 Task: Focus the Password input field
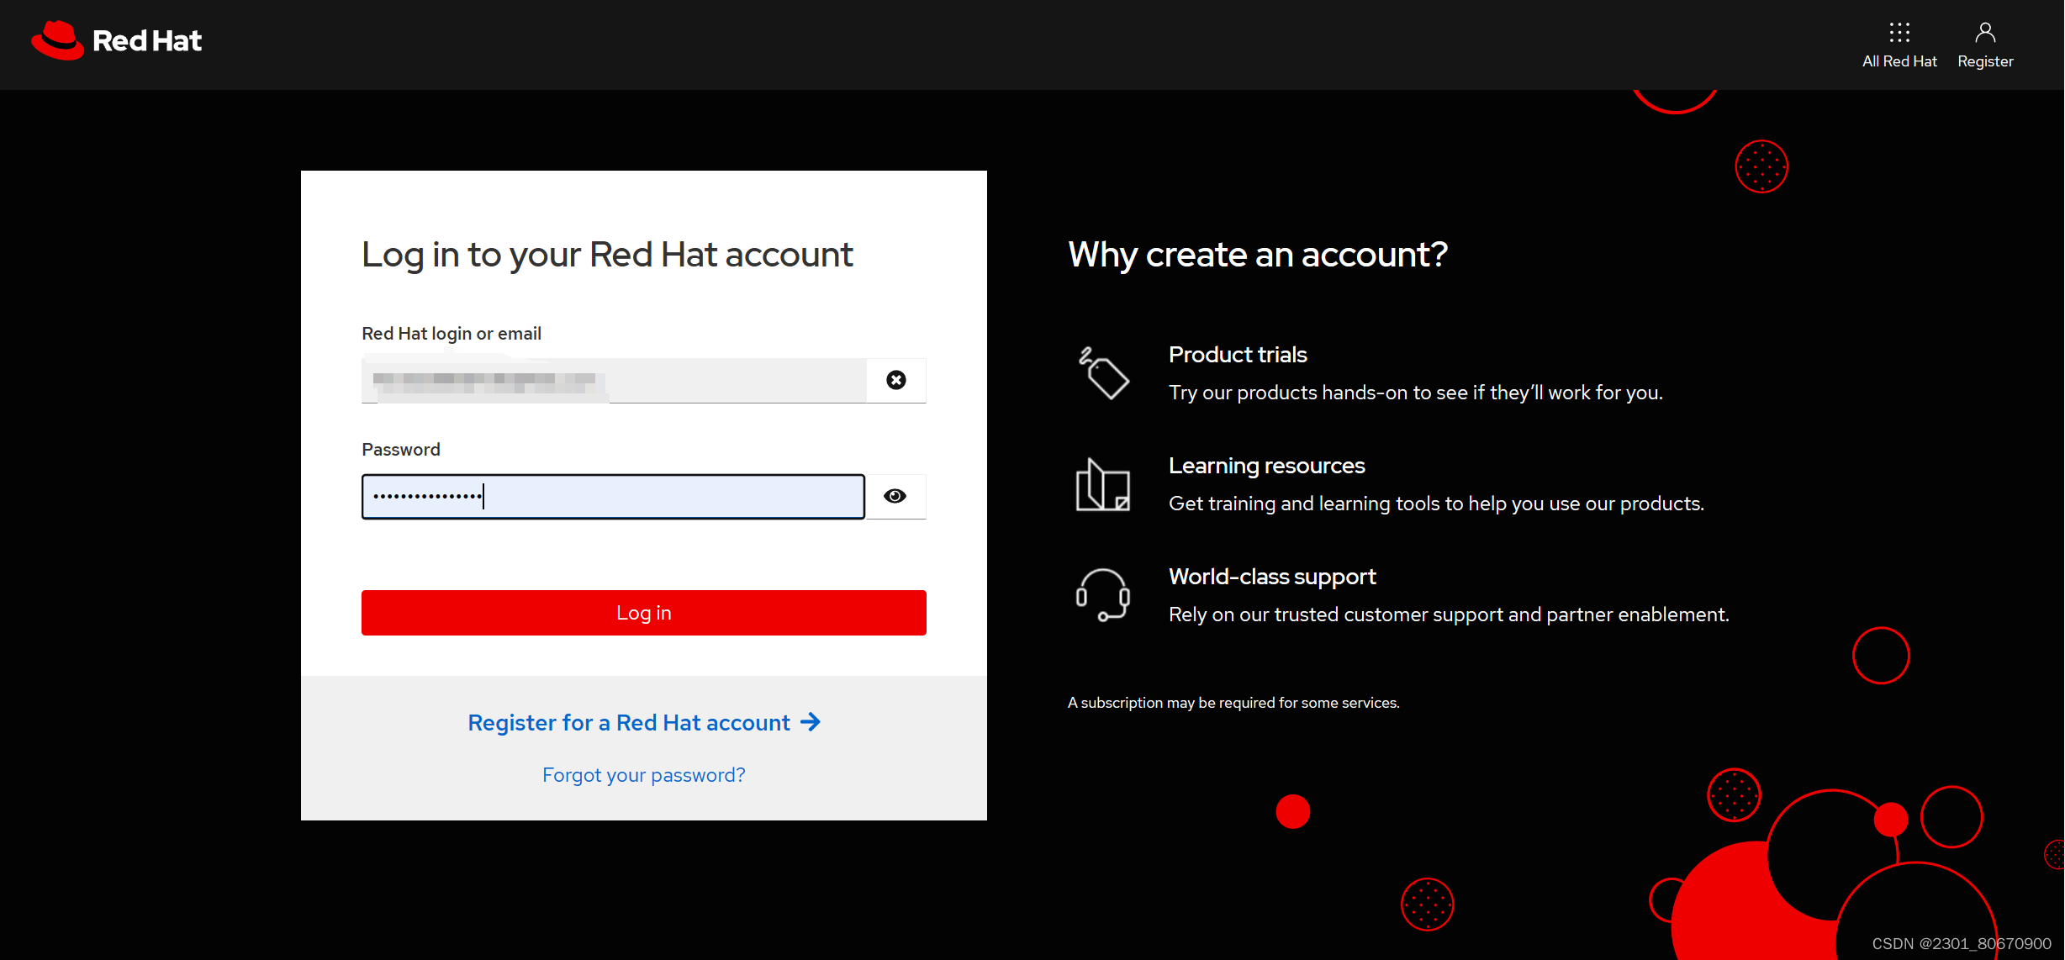tap(612, 496)
